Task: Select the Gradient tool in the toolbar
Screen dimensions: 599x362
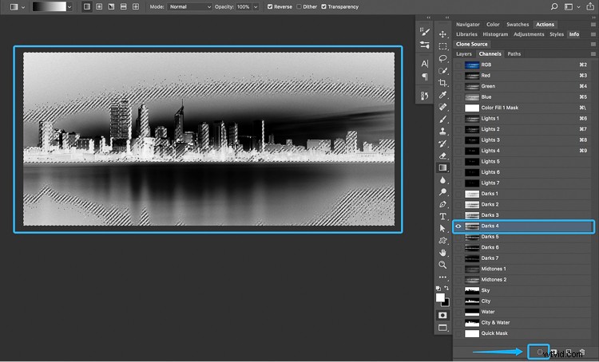Action: 442,167
